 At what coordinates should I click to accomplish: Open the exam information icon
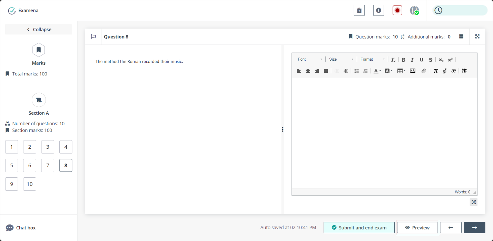tap(378, 11)
